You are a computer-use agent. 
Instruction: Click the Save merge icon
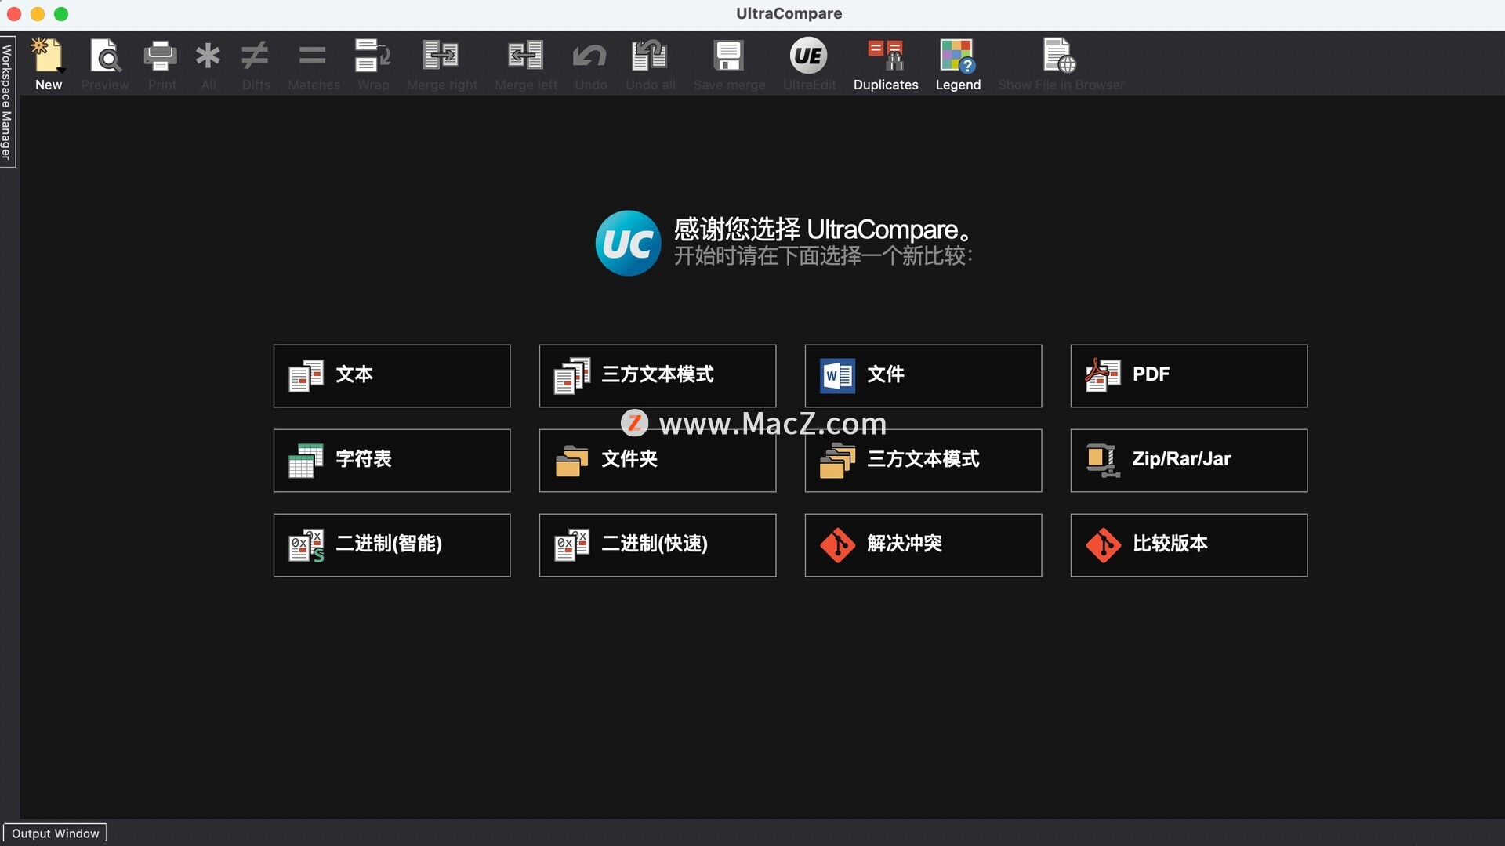729,56
